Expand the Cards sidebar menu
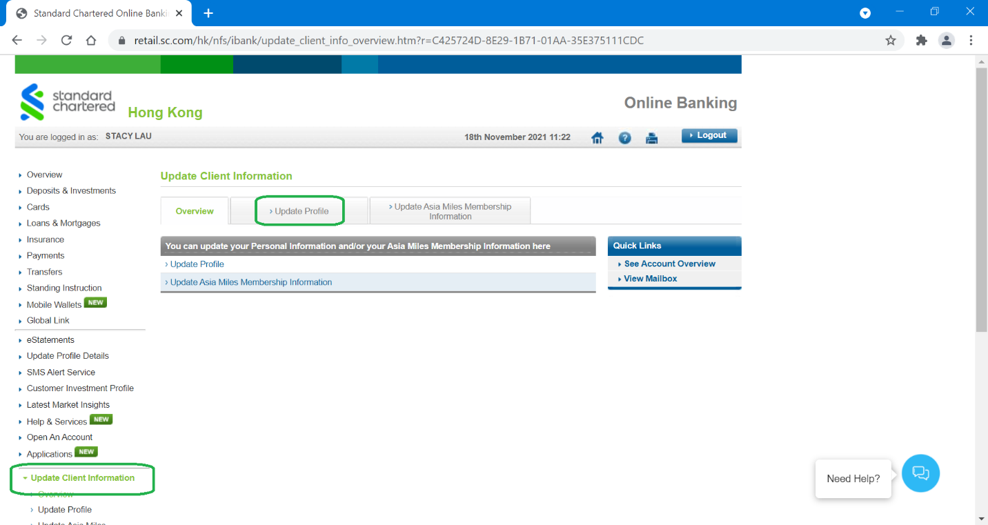The image size is (988, 525). tap(38, 207)
